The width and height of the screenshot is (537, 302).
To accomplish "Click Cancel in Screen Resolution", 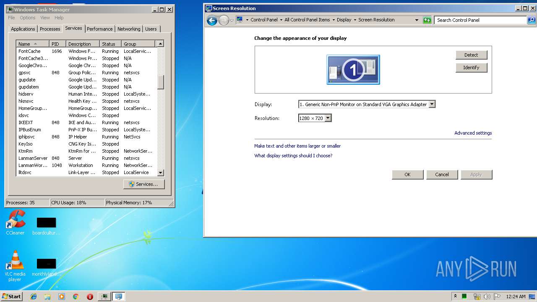I will [442, 174].
